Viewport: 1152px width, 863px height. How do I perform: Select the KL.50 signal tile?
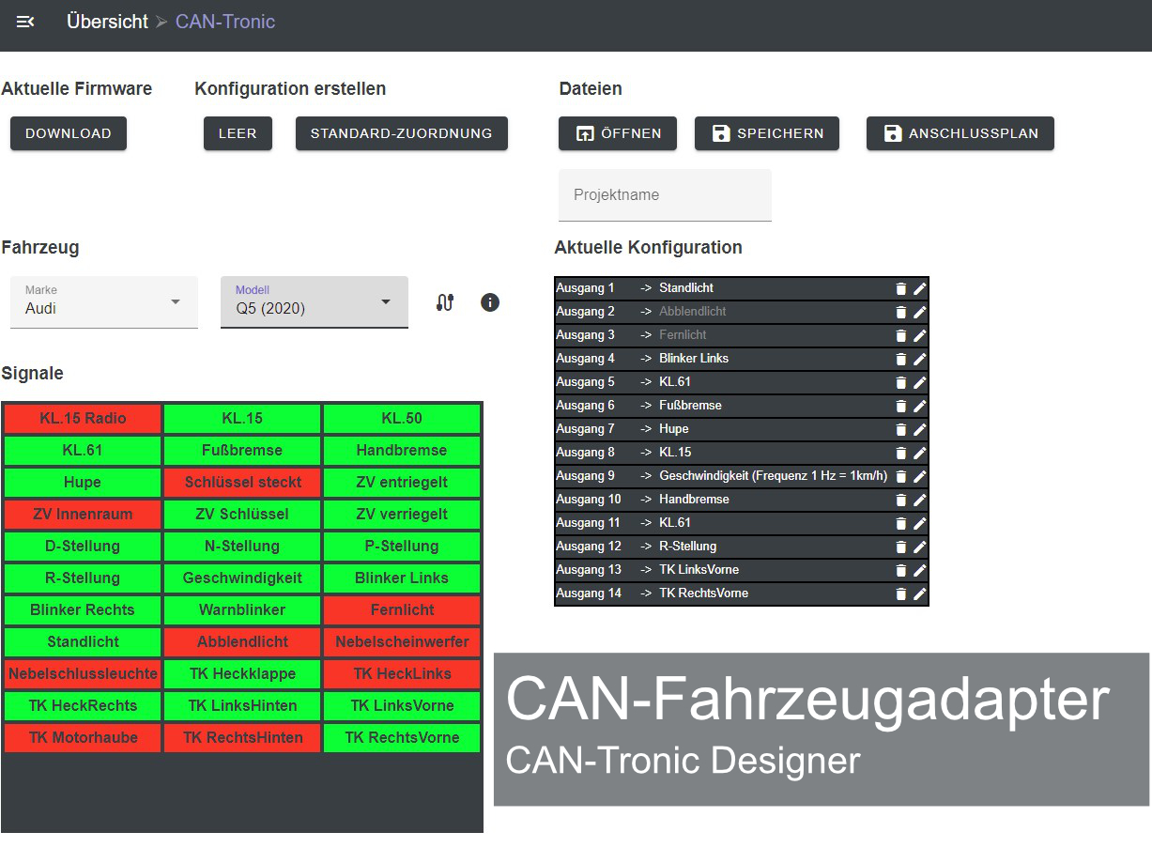402,419
